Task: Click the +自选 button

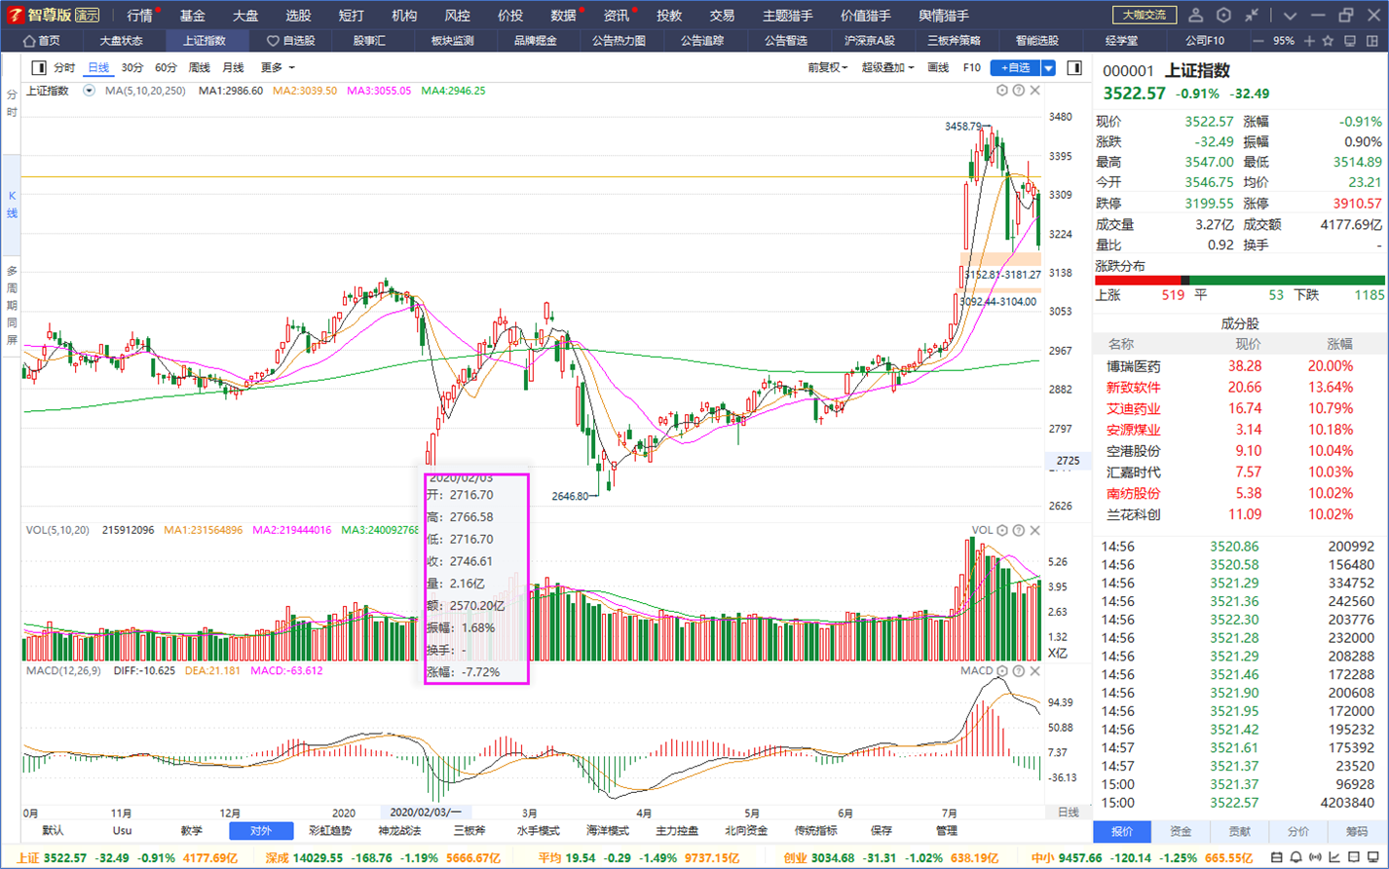Action: [1015, 68]
